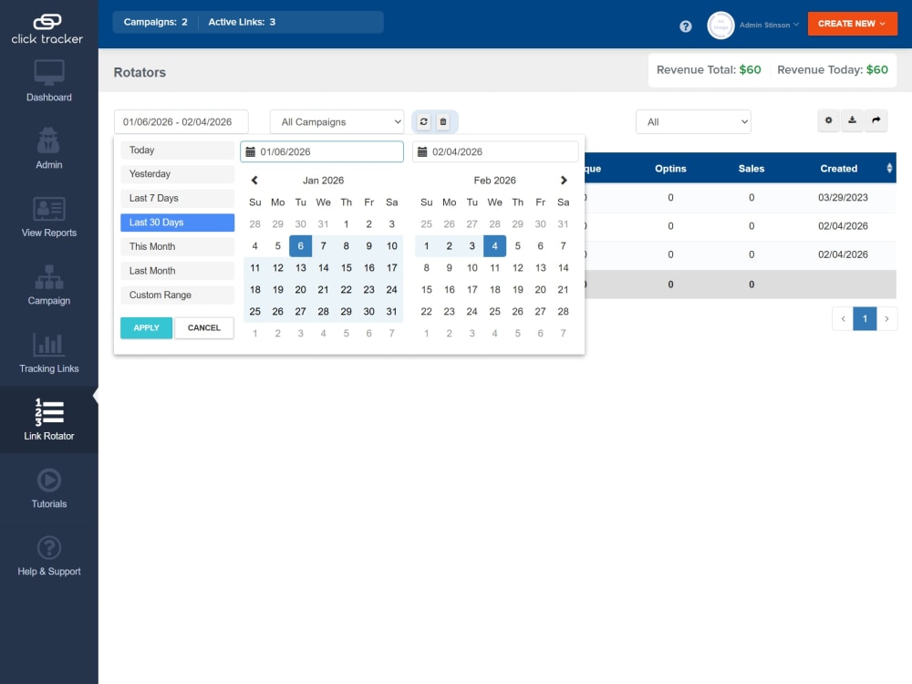Viewport: 912px width, 684px height.
Task: Click the download icon above table
Action: coord(852,120)
